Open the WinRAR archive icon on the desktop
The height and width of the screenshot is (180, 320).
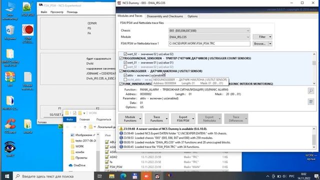click(x=10, y=79)
